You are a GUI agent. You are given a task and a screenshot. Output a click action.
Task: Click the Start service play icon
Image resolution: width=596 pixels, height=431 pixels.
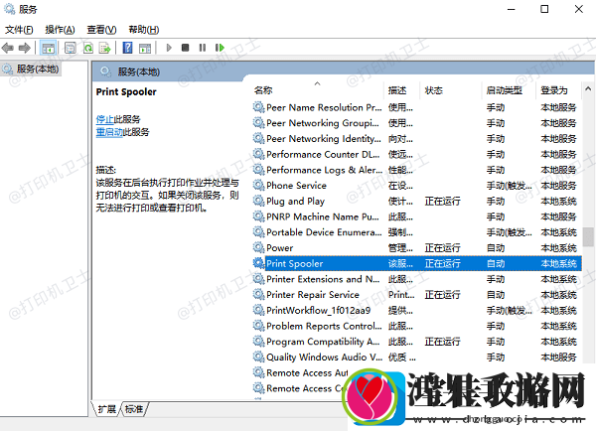pos(169,48)
